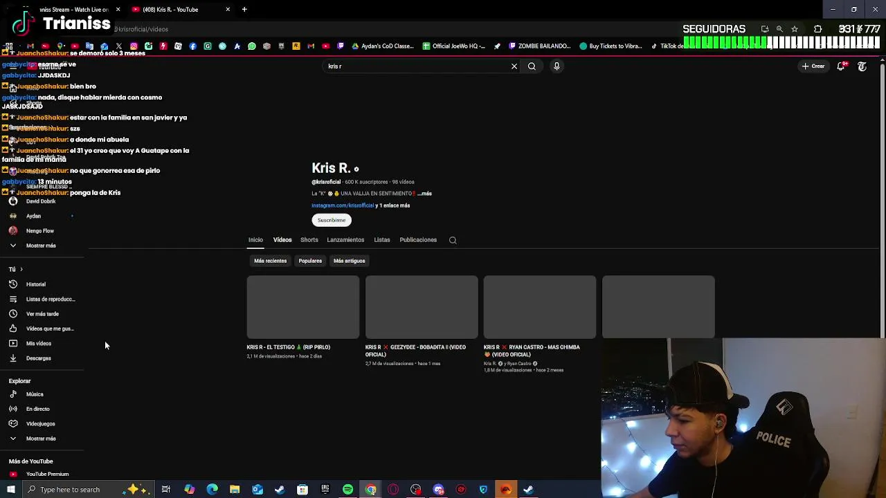Open File Explorer from the taskbar
Screen dimensions: 886x498
[x=235, y=490]
